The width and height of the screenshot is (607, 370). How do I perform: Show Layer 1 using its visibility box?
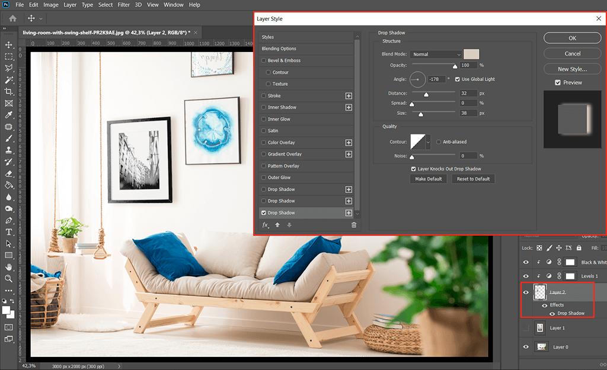click(x=526, y=328)
